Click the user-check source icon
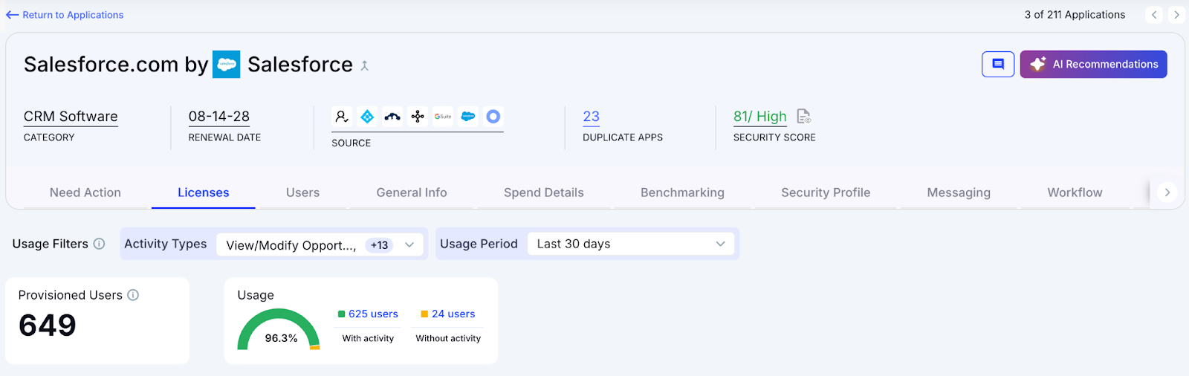Image resolution: width=1189 pixels, height=376 pixels. point(342,116)
